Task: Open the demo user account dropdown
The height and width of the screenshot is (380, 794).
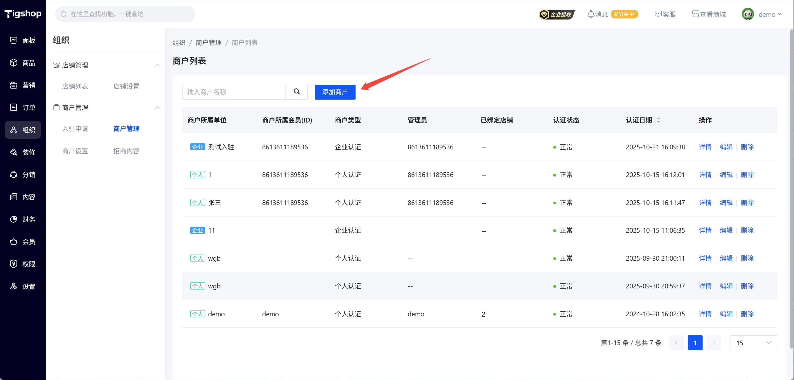Action: 769,14
